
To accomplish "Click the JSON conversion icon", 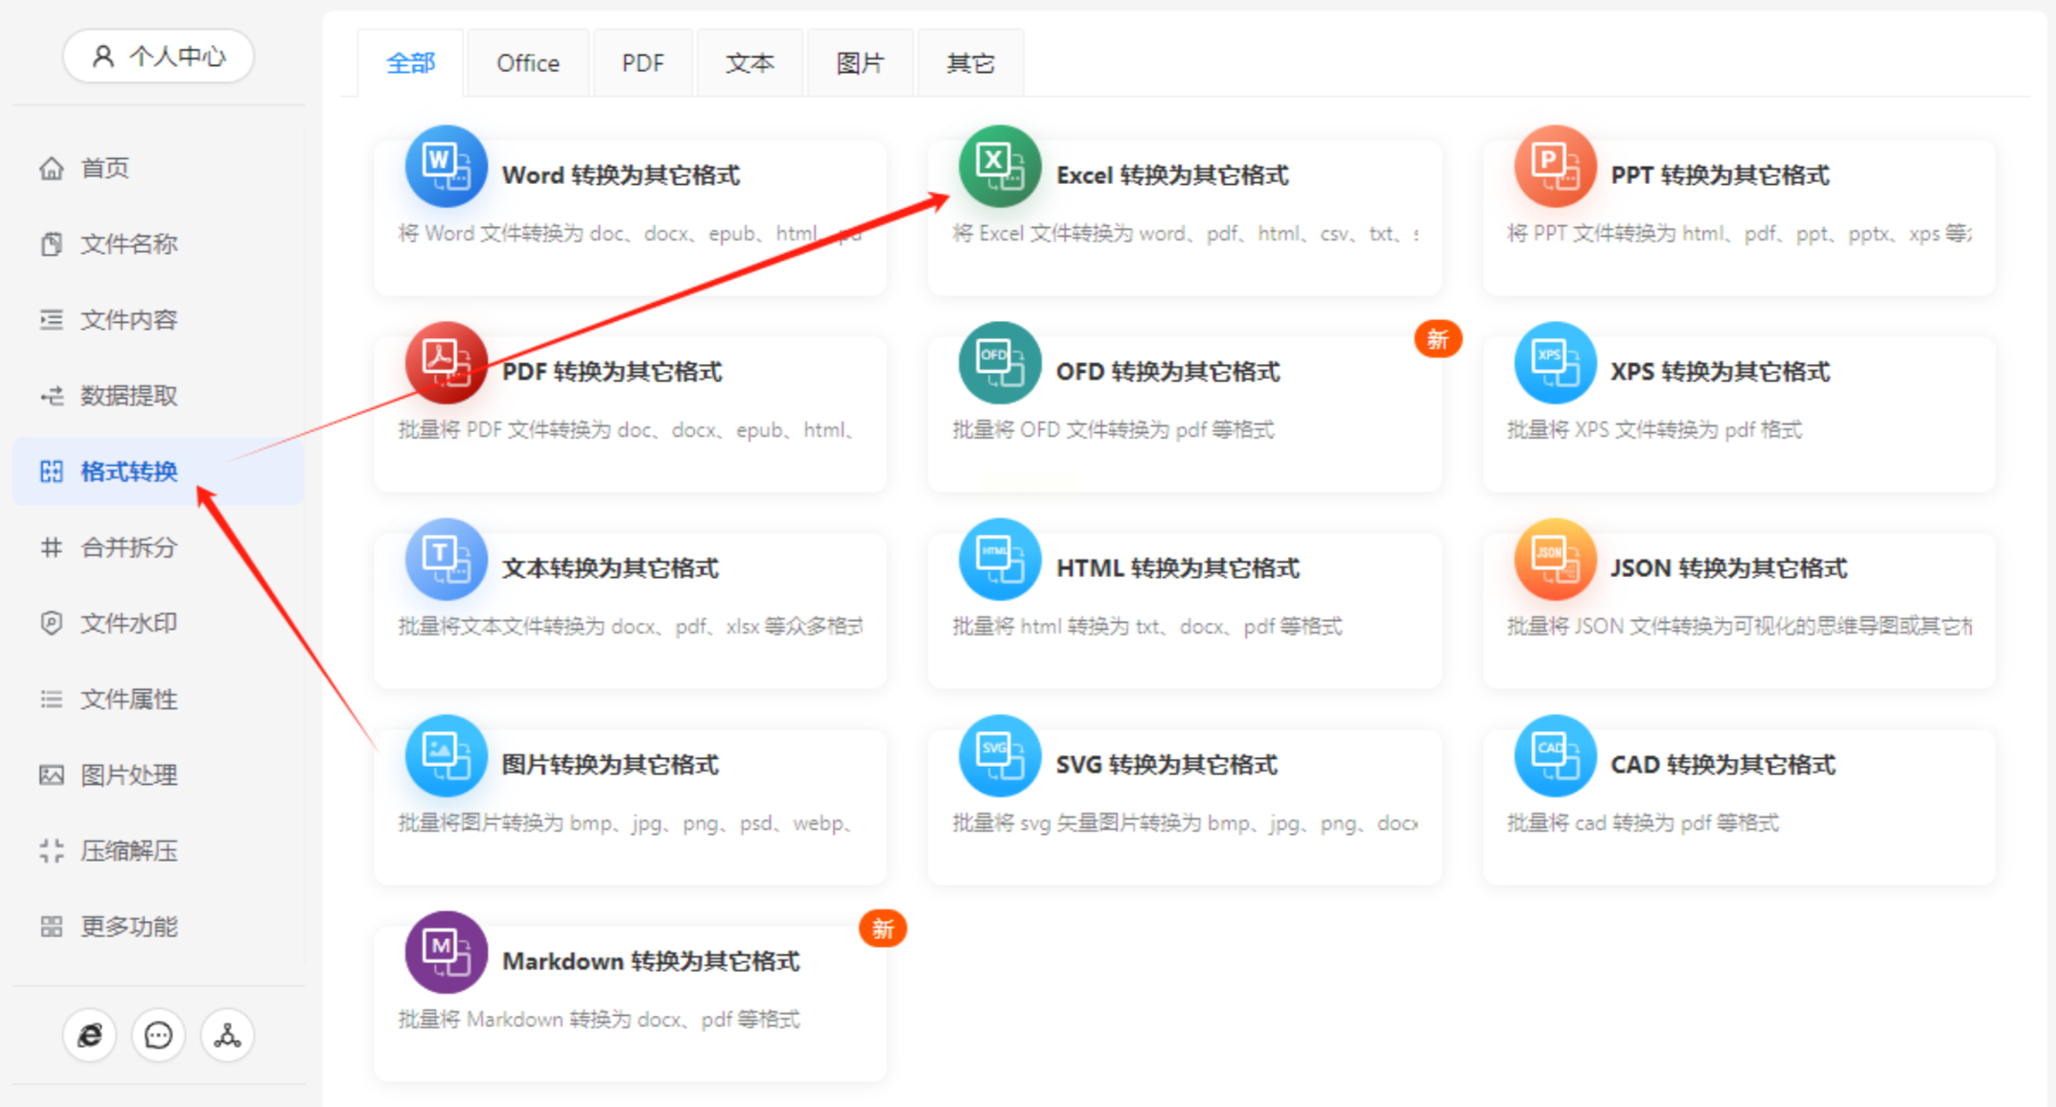I will (1554, 560).
